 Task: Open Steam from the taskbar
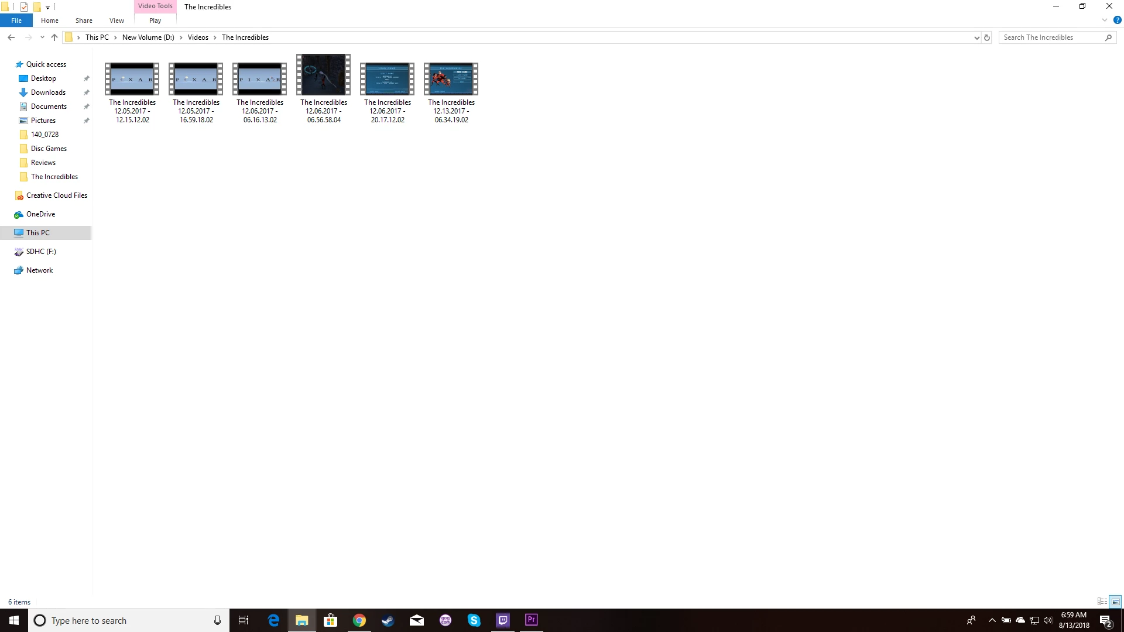click(x=388, y=620)
